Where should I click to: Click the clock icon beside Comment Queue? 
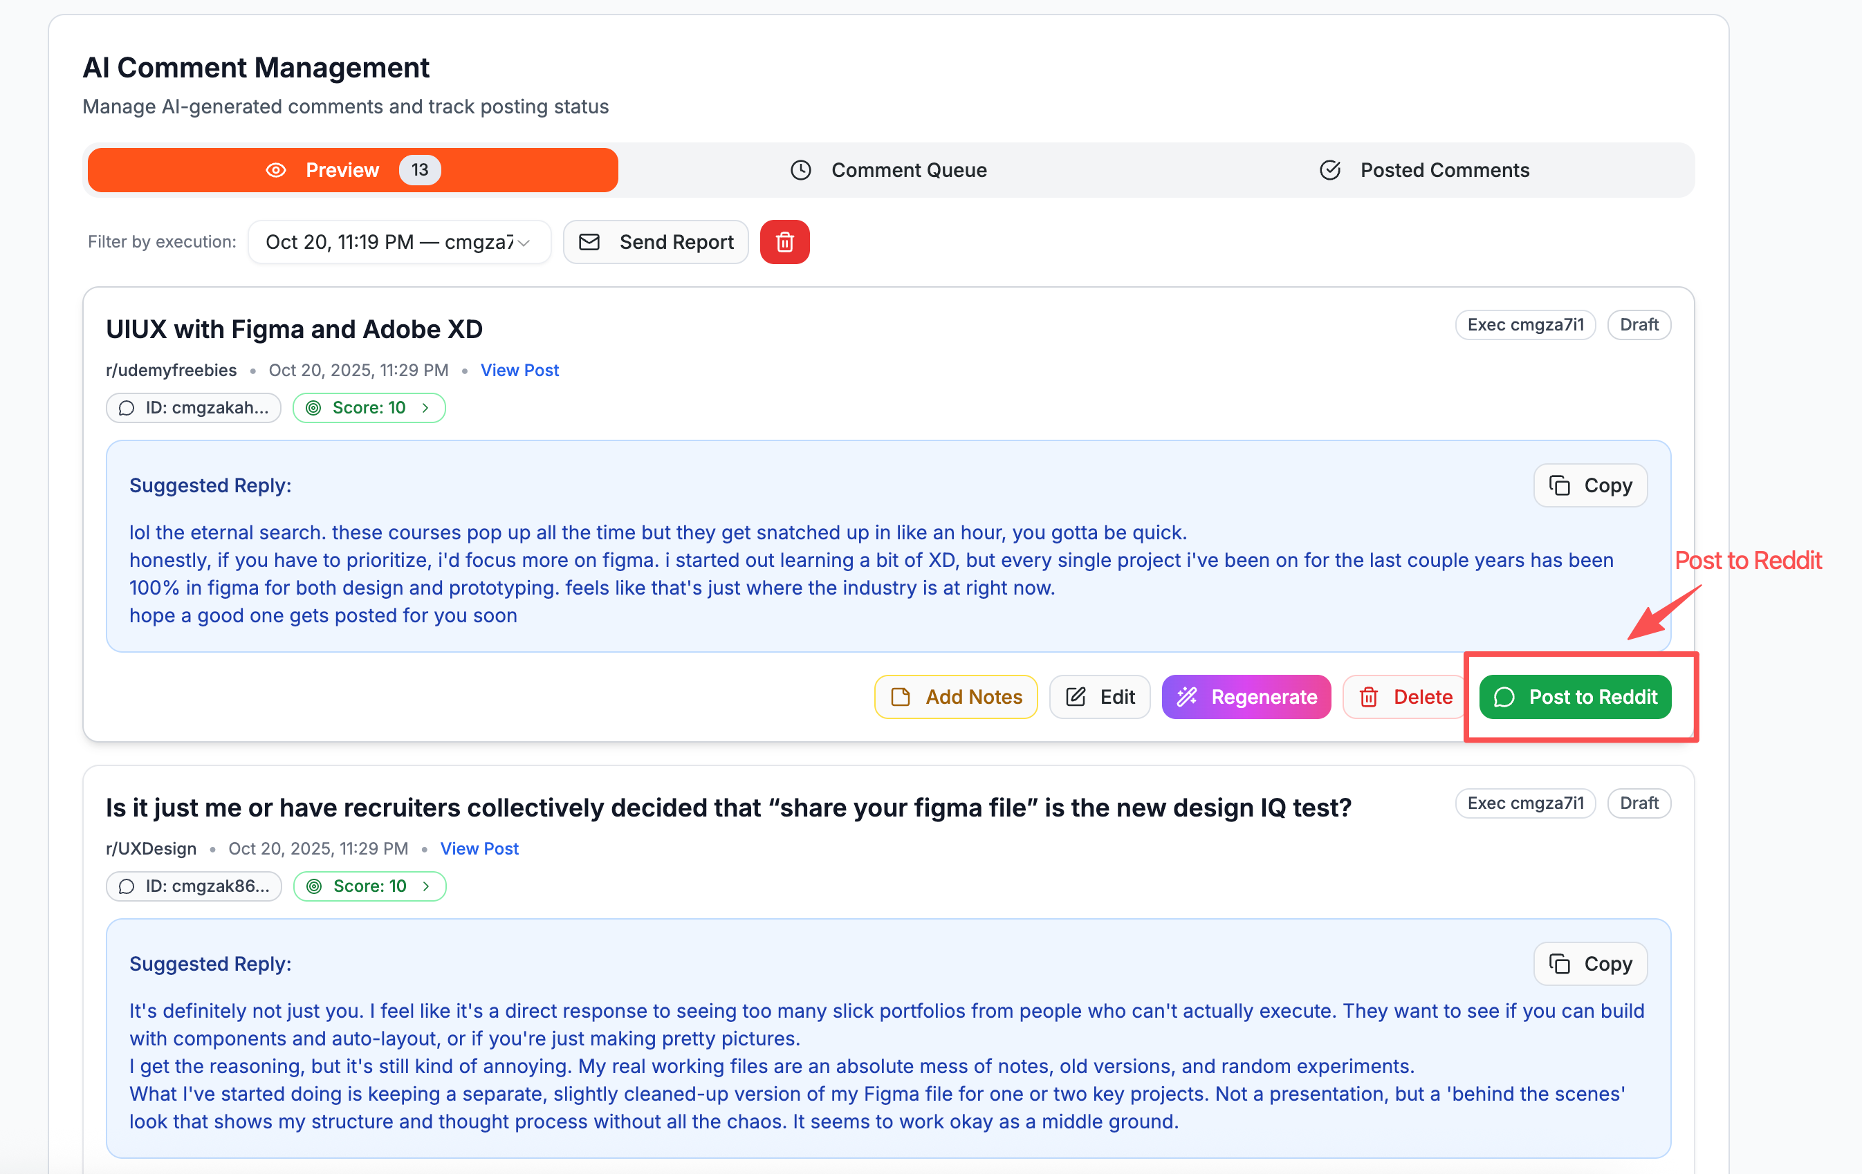point(800,170)
